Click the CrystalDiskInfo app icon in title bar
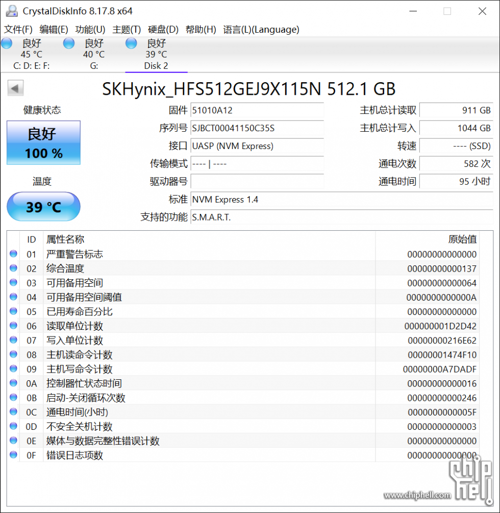This screenshot has height=513, width=500. click(x=12, y=11)
